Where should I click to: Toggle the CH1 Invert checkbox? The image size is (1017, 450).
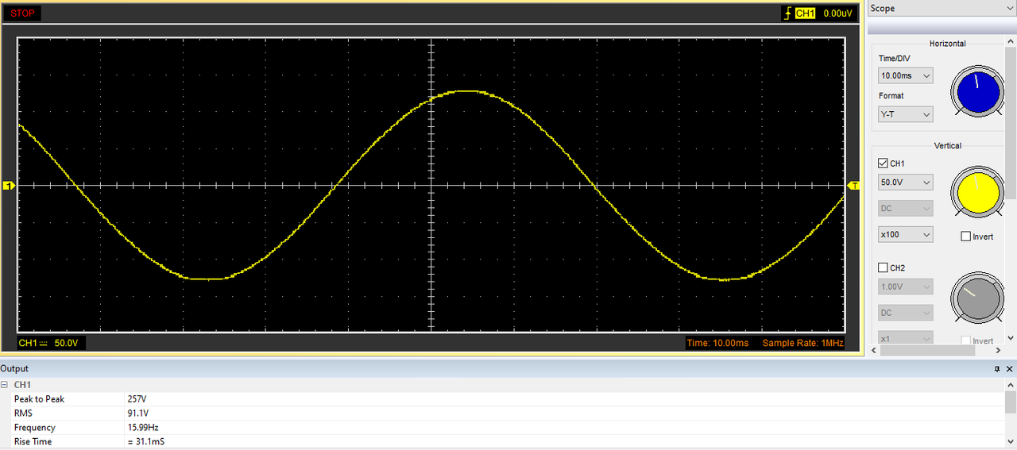(x=965, y=237)
